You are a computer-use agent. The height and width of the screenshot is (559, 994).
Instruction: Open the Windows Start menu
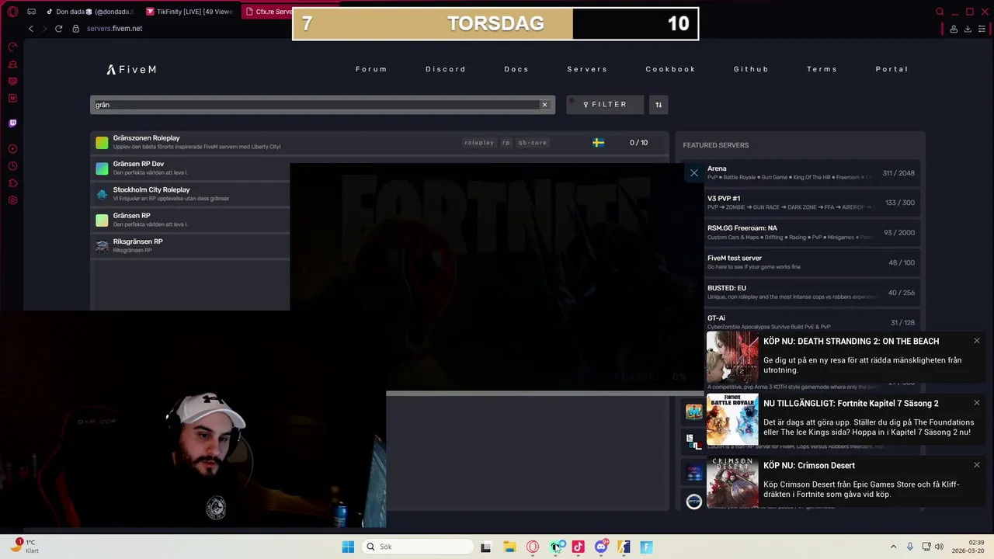coord(348,547)
